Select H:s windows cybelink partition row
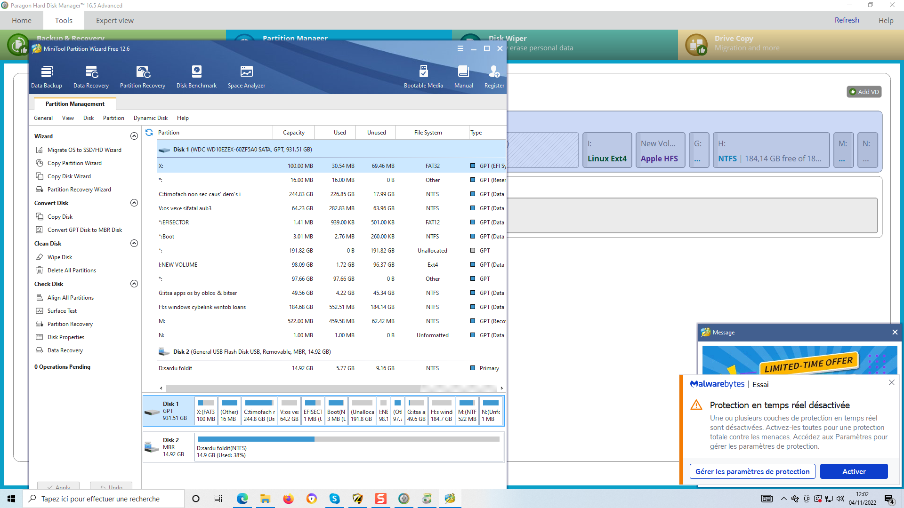904x508 pixels. coord(331,307)
